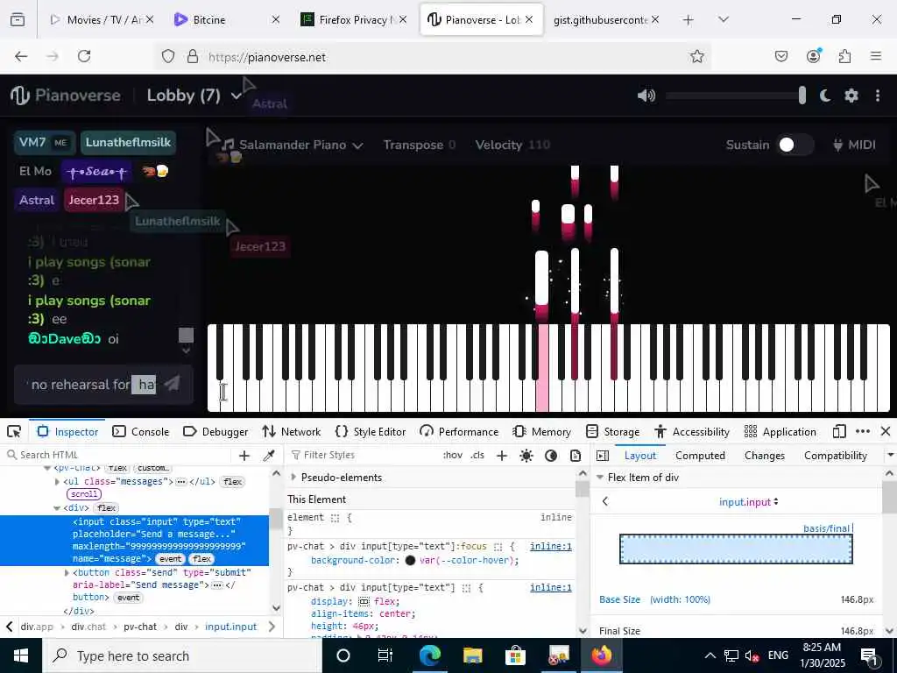The height and width of the screenshot is (673, 897).
Task: Toggle :hov pseudo-class panel
Action: (453, 456)
